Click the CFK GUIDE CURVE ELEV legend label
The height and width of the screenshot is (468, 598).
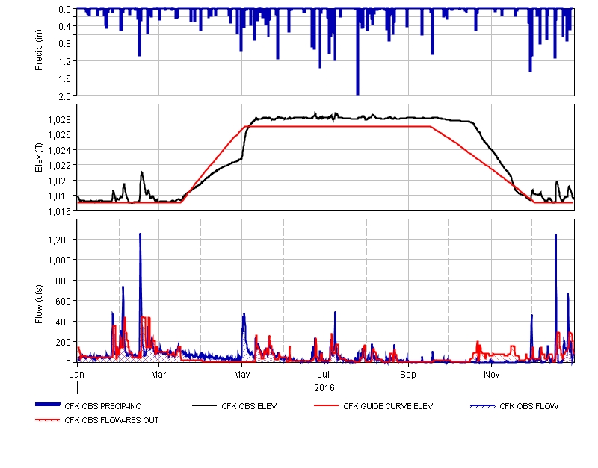pos(388,406)
